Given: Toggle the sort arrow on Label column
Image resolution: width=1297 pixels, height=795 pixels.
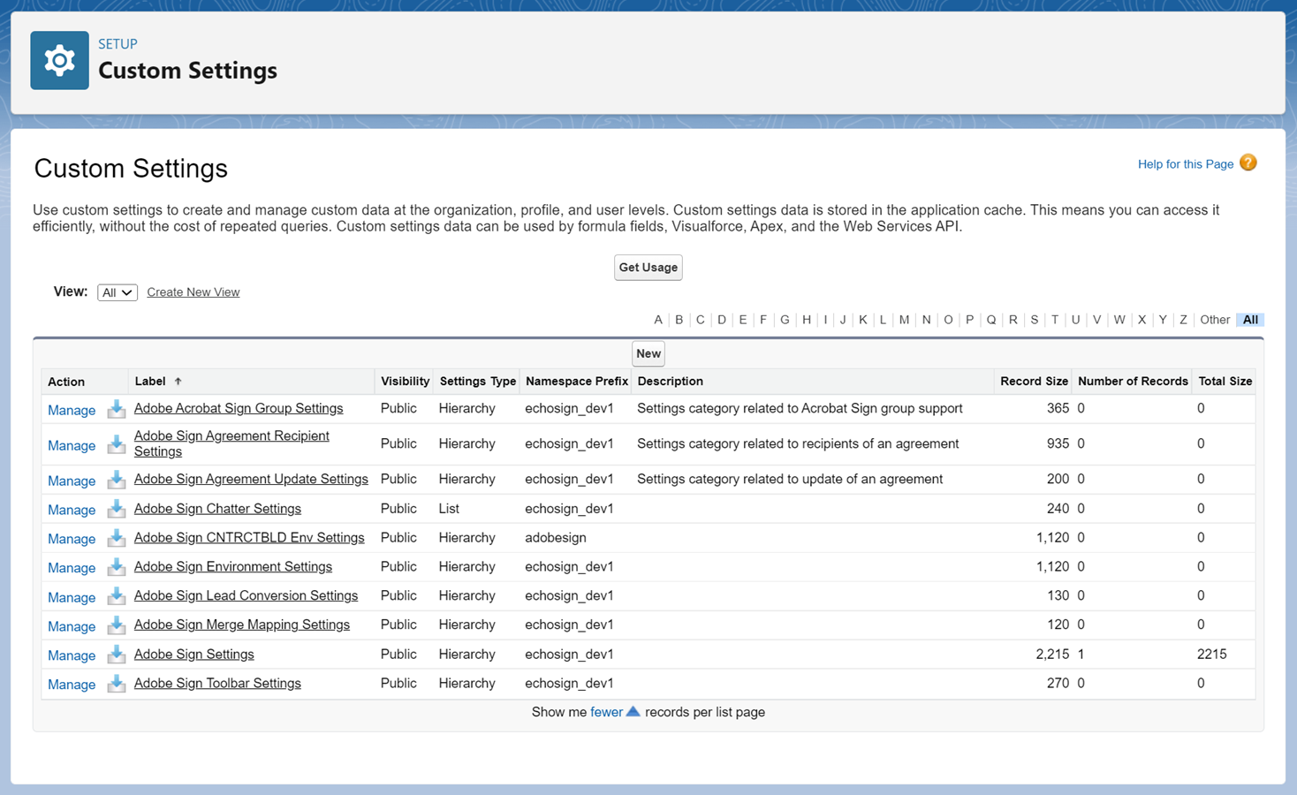Looking at the screenshot, I should (x=178, y=381).
